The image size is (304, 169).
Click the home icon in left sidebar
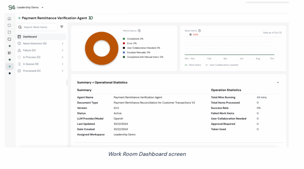click(9, 19)
